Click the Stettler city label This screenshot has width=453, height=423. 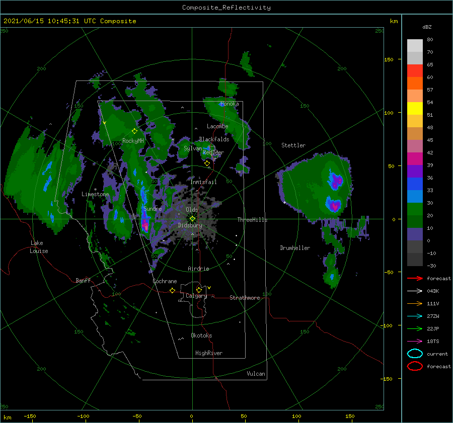click(293, 145)
